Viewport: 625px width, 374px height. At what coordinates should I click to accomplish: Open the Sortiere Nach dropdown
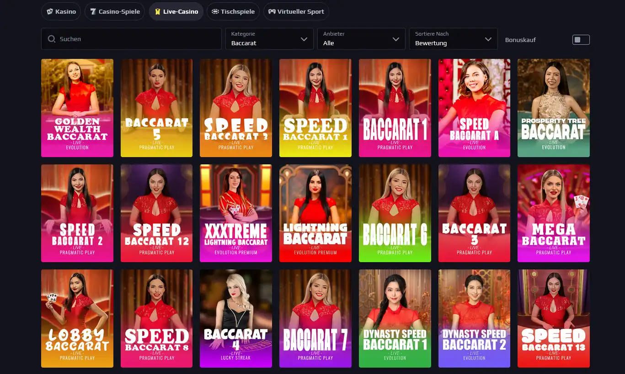point(453,39)
